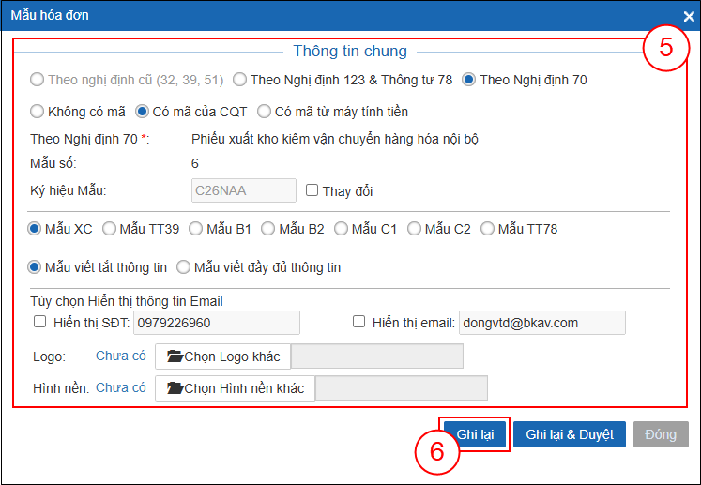This screenshot has height=485, width=701.
Task: Tick the Hiển thị SĐT checkbox
Action: (x=39, y=322)
